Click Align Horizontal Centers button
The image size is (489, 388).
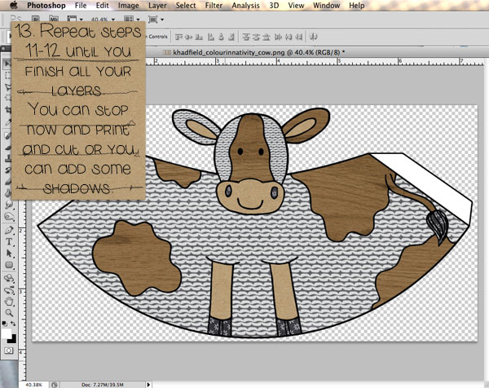(x=221, y=37)
